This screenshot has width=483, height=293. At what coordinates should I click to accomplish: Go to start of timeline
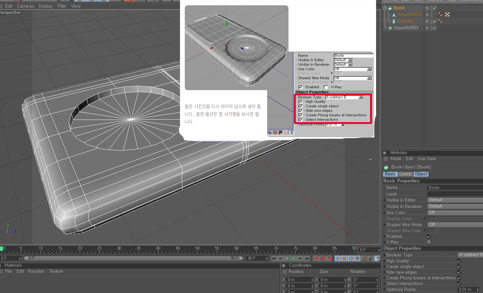pyautogui.click(x=274, y=258)
